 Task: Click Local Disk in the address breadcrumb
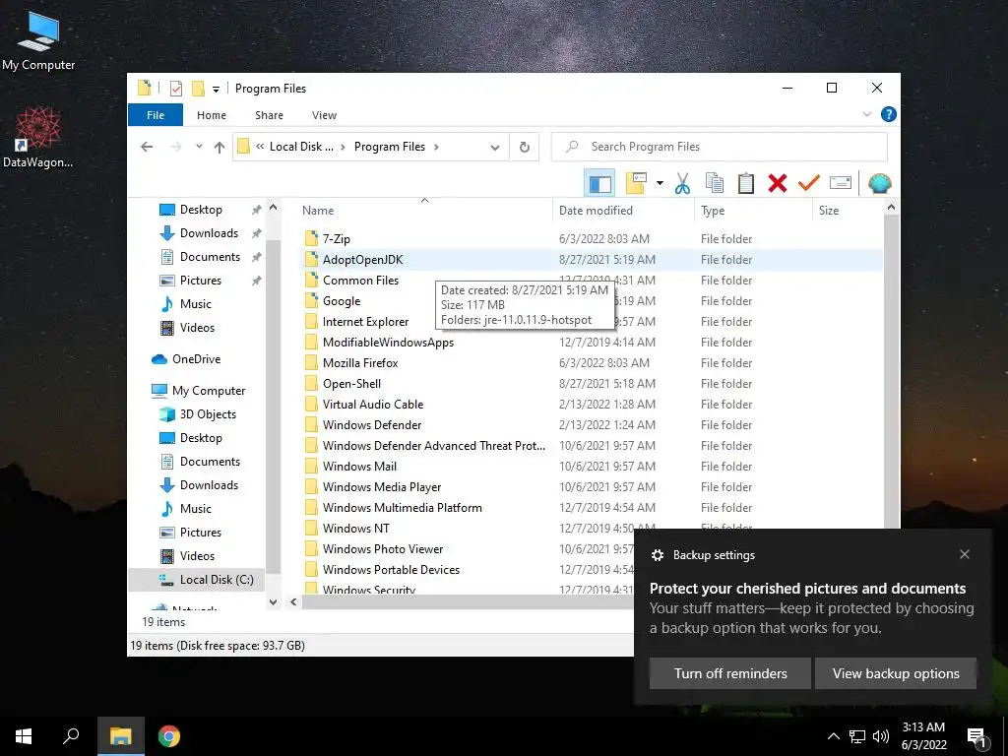pos(301,147)
